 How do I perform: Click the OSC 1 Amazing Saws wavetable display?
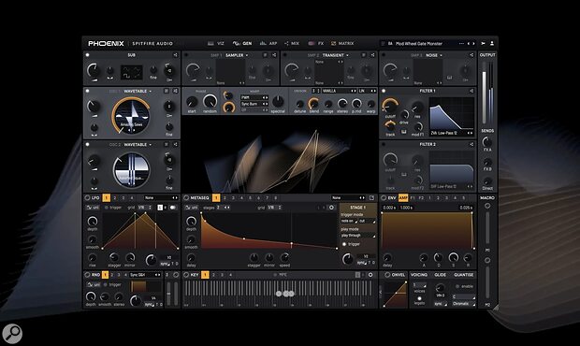132,116
